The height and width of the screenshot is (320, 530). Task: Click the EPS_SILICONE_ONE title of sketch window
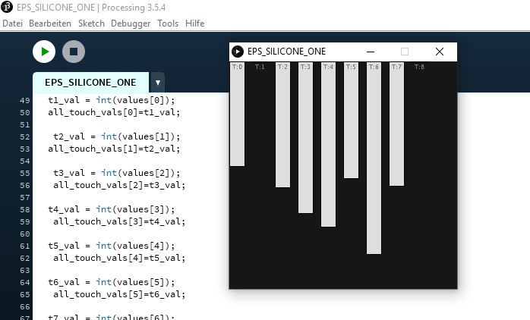(x=286, y=52)
